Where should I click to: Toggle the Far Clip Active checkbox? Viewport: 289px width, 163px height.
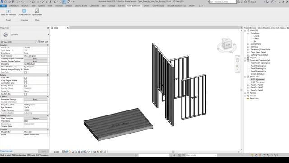pos(25,86)
